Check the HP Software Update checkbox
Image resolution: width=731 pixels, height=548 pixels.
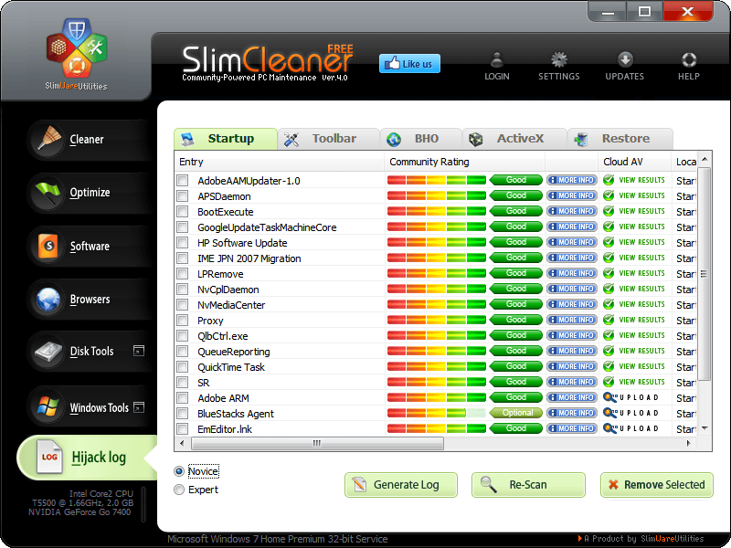coord(182,242)
